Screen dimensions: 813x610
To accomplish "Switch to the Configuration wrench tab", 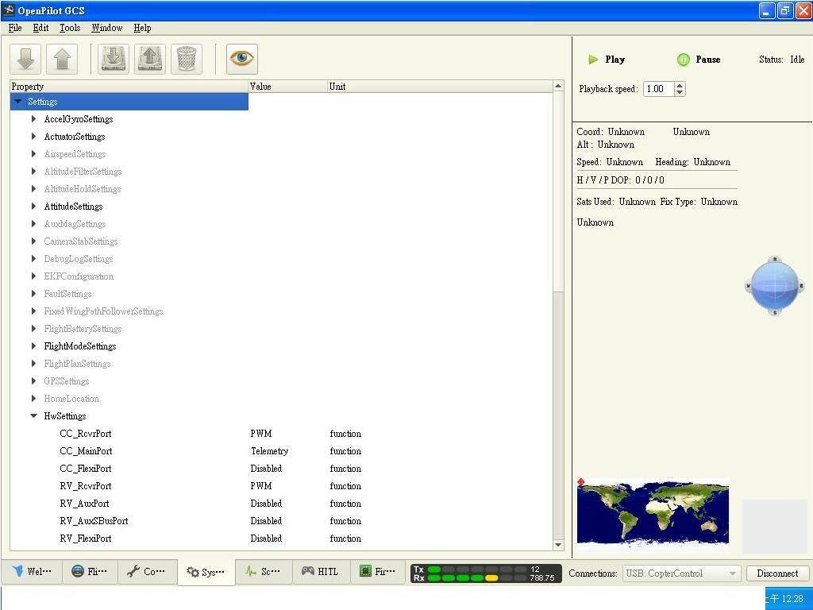I will (x=147, y=572).
